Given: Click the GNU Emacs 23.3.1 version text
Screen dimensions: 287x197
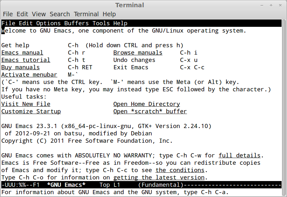Looking at the screenshot, I should 29,126.
